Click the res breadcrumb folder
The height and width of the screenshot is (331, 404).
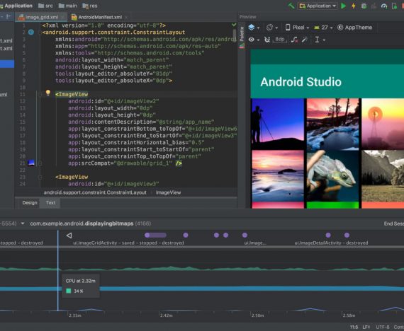(90, 6)
